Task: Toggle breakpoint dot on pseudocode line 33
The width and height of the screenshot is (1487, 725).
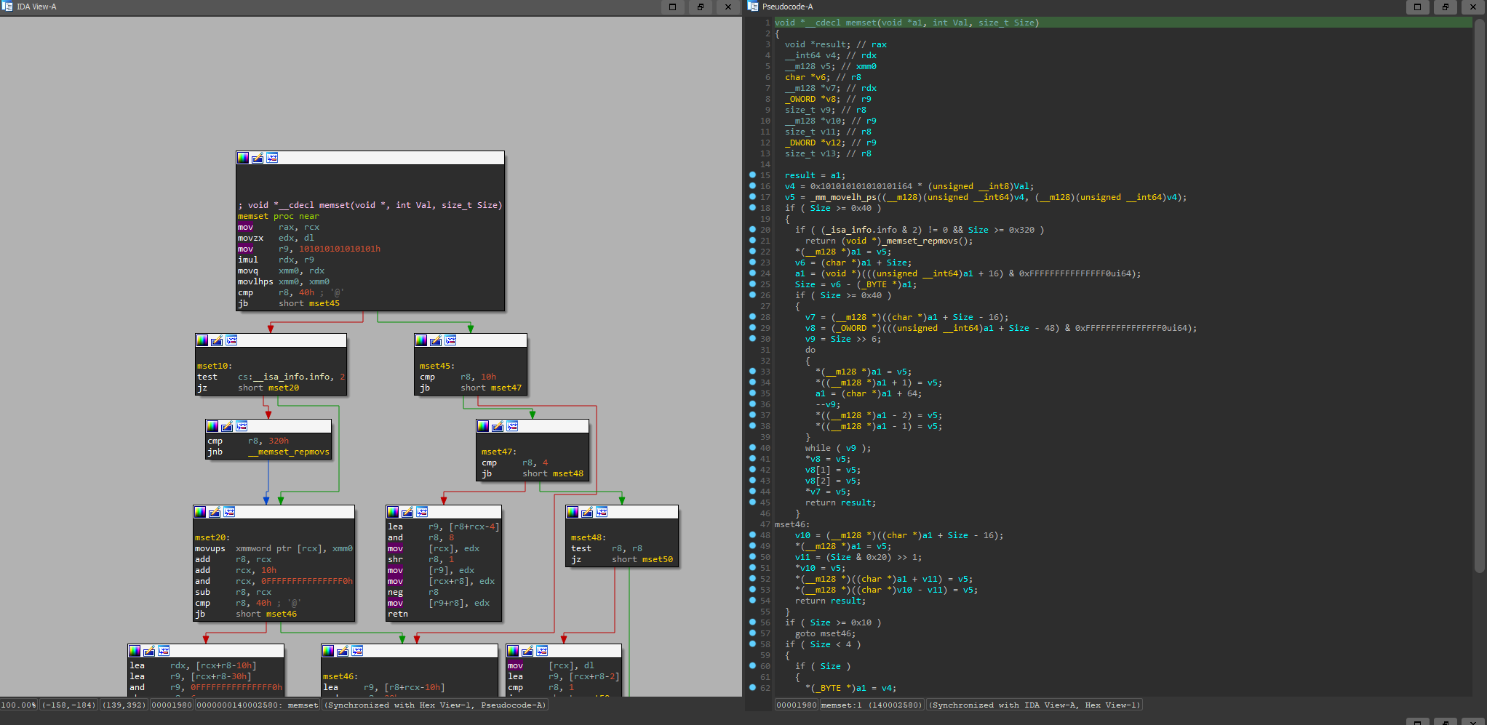Action: coord(752,372)
